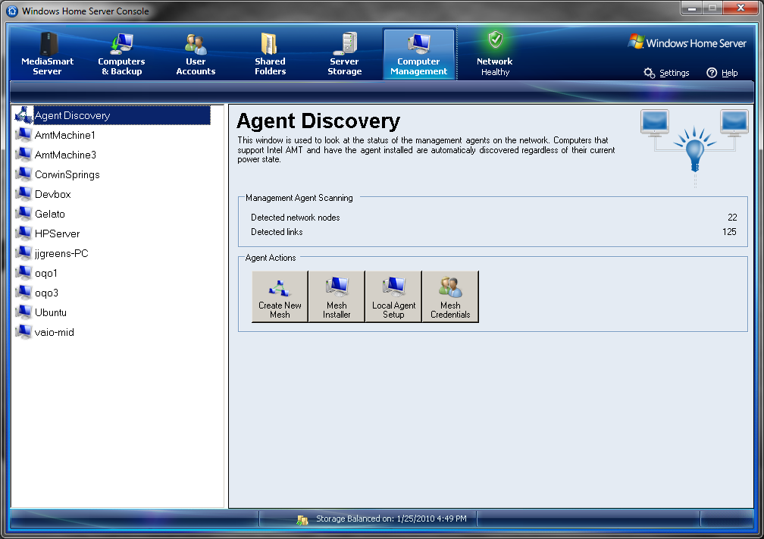Pick Gelato from the list
The width and height of the screenshot is (764, 539).
(x=50, y=214)
